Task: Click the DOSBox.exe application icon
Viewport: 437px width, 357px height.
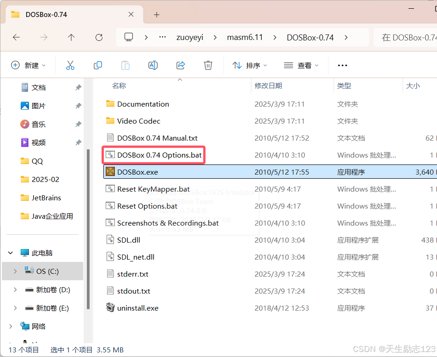Action: point(110,172)
